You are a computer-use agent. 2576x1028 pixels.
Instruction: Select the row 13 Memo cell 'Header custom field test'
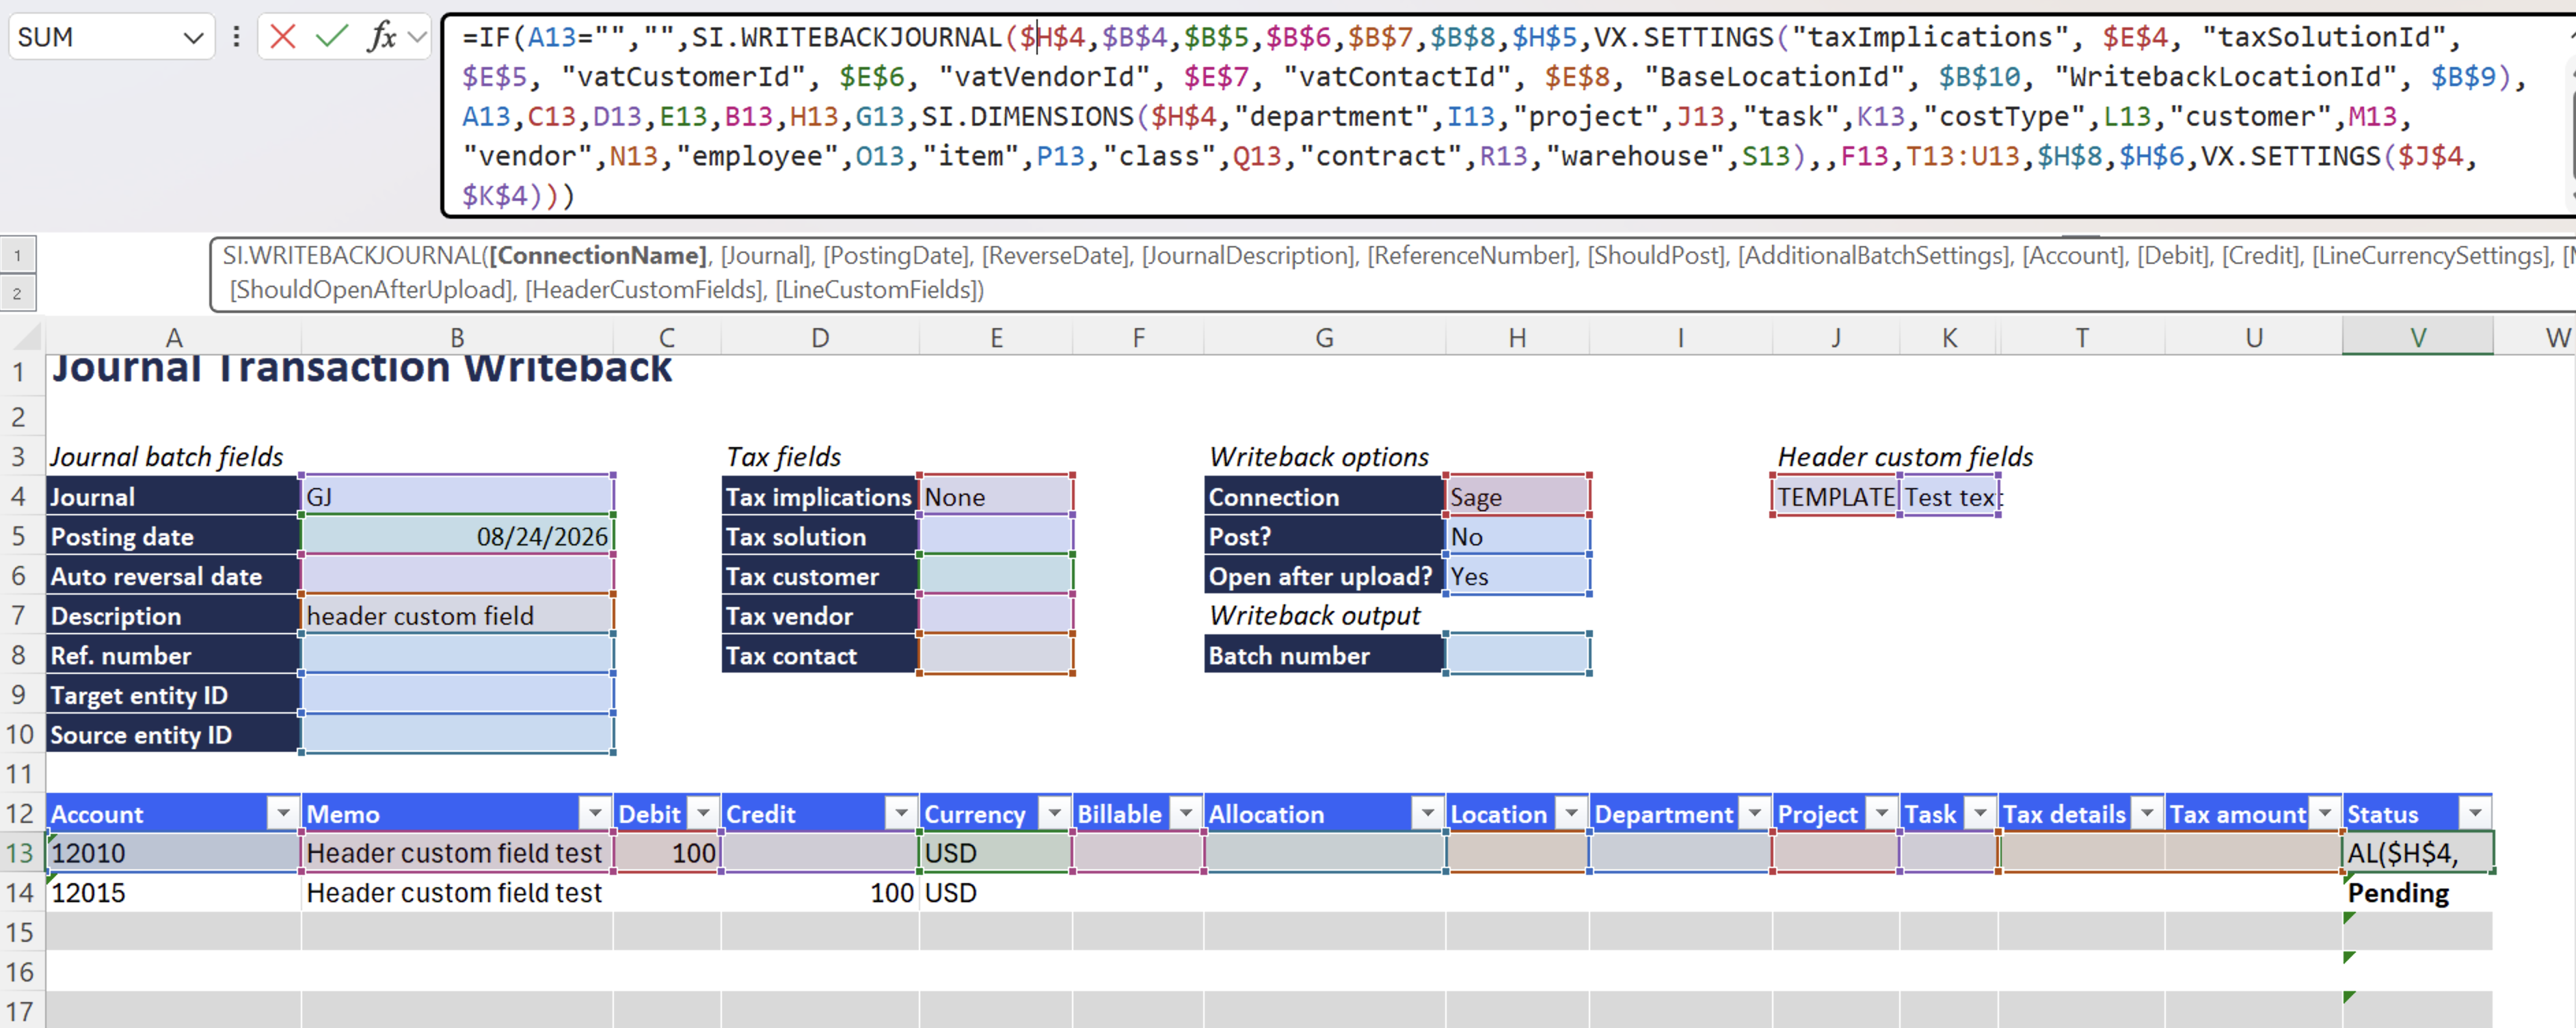(457, 853)
